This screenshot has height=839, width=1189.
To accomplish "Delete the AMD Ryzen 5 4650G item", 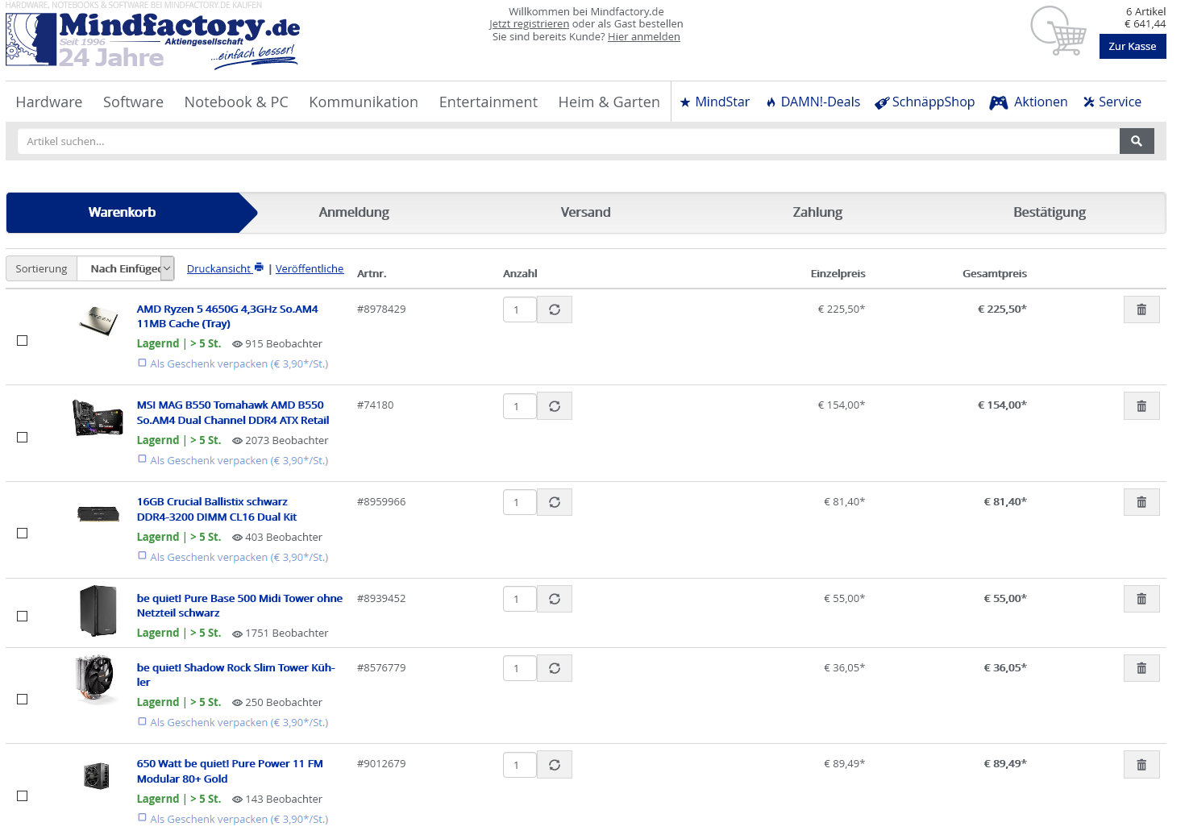I will 1141,309.
